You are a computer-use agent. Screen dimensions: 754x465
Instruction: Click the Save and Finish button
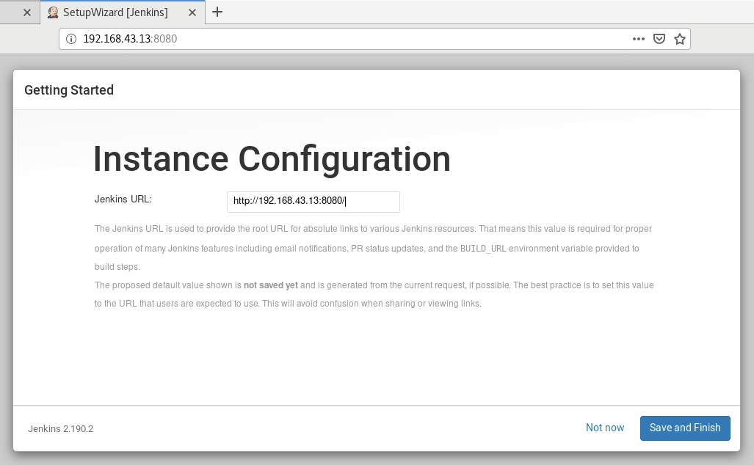(685, 428)
